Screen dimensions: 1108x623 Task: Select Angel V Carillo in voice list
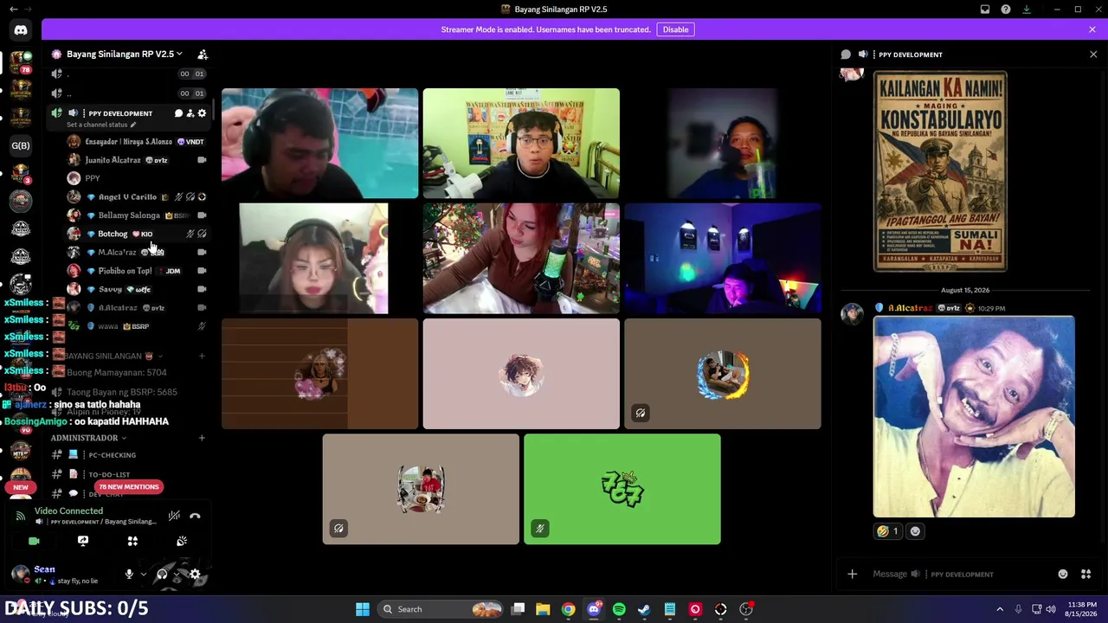pos(127,197)
